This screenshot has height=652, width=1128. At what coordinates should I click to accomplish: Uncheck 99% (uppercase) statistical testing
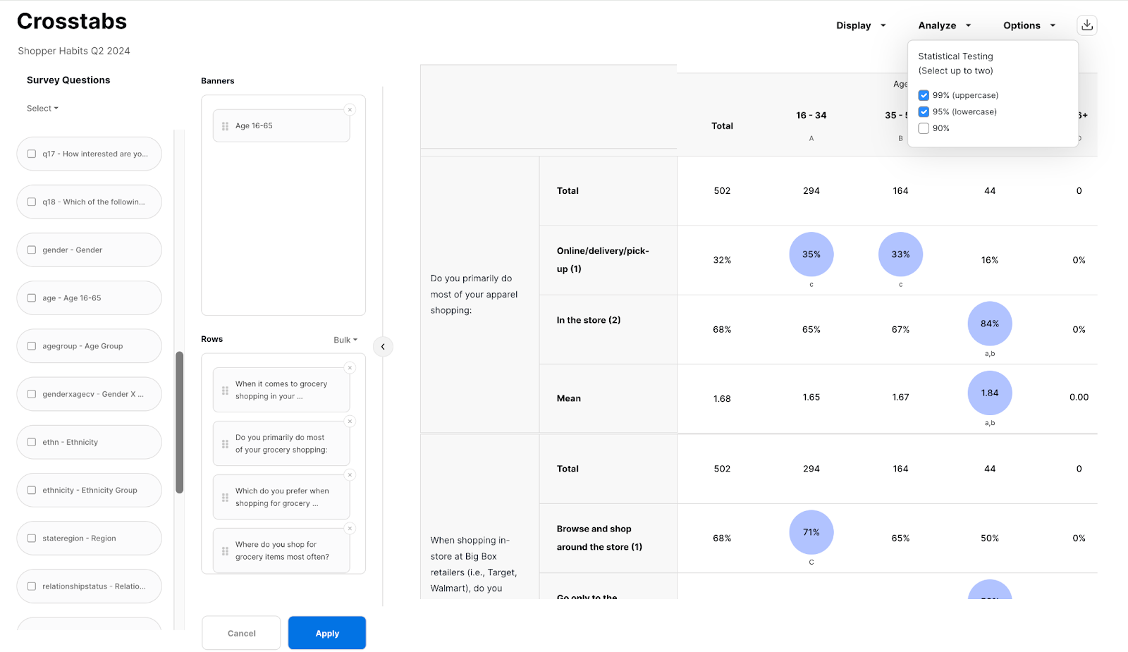coord(924,95)
